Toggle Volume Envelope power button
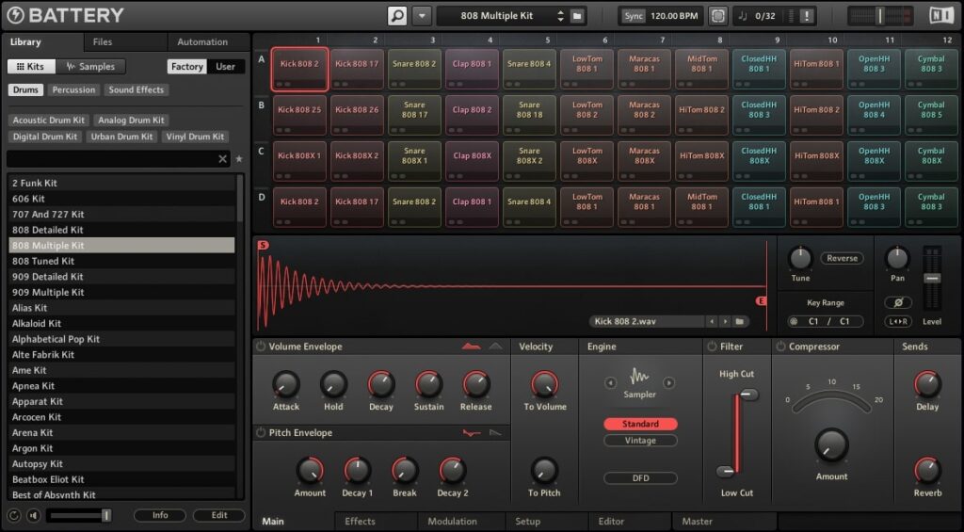Viewport: 964px width, 532px height. click(261, 347)
